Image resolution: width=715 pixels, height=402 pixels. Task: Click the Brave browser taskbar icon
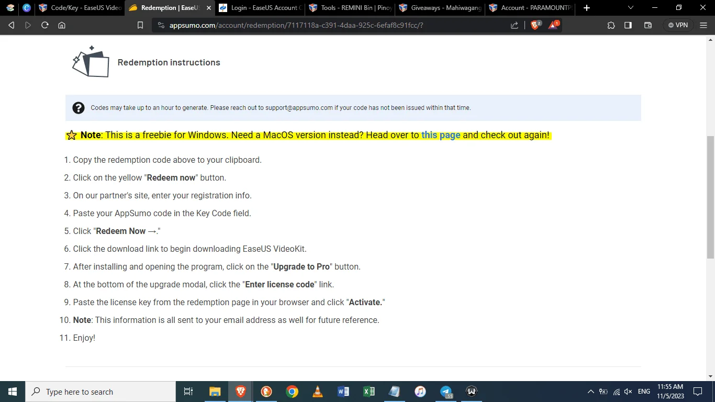coord(240,392)
